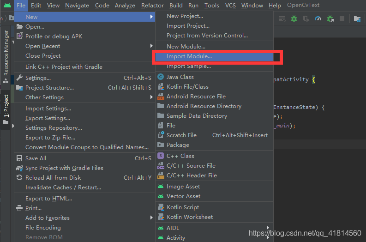Select Vector Asset from the list
This screenshot has height=242, width=366.
point(183,196)
